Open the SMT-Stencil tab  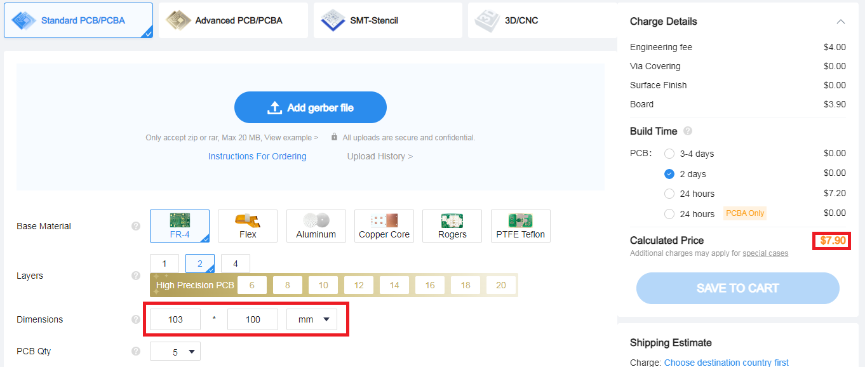(x=387, y=20)
